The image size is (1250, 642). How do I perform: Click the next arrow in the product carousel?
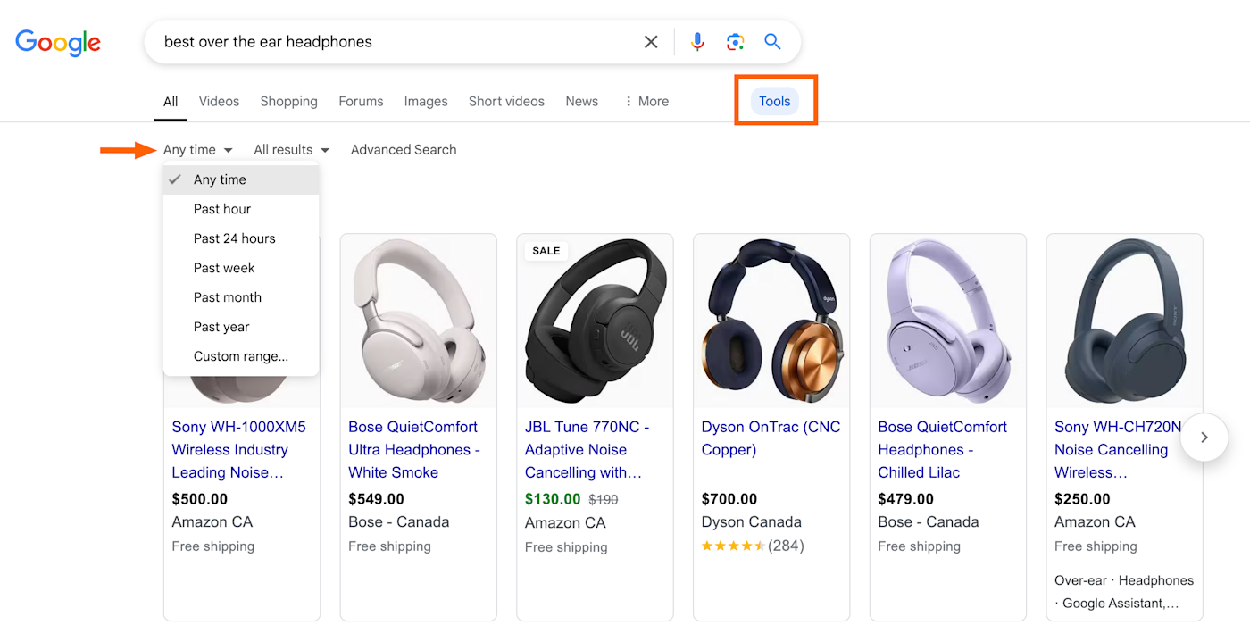click(x=1204, y=437)
